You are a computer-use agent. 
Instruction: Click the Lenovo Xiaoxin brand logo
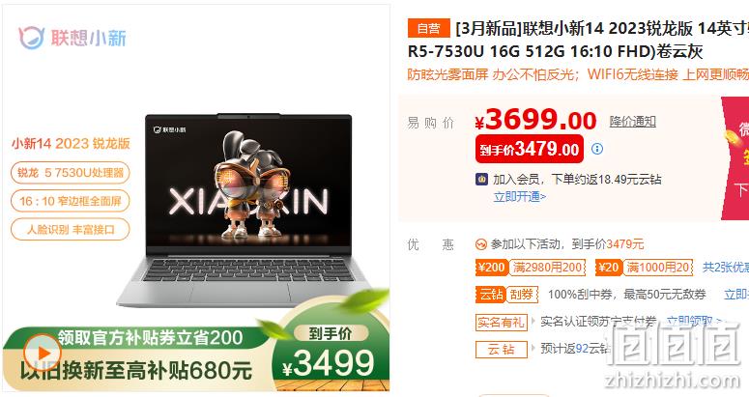click(72, 38)
